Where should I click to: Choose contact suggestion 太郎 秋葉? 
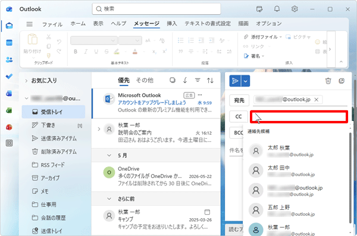tap(296, 151)
